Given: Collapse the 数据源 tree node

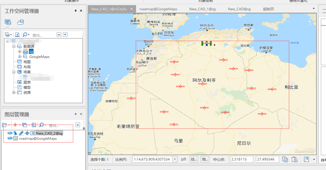Looking at the screenshot, I should [x=14, y=46].
